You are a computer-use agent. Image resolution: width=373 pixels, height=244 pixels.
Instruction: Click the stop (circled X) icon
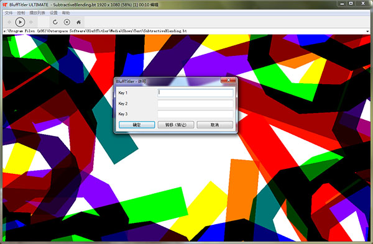67,22
